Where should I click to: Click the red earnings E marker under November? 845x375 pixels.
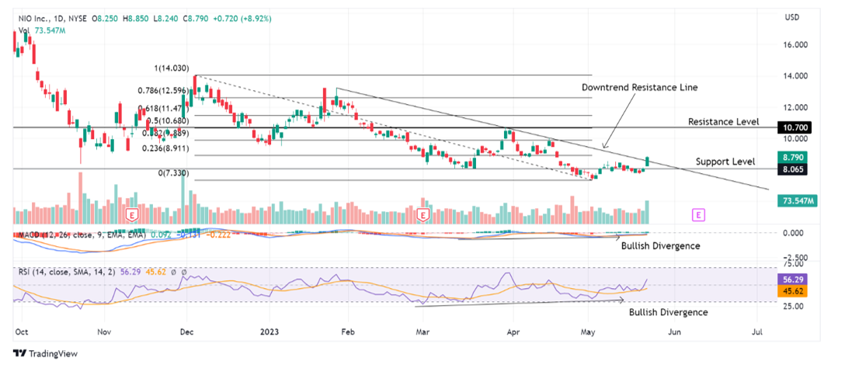(x=131, y=216)
